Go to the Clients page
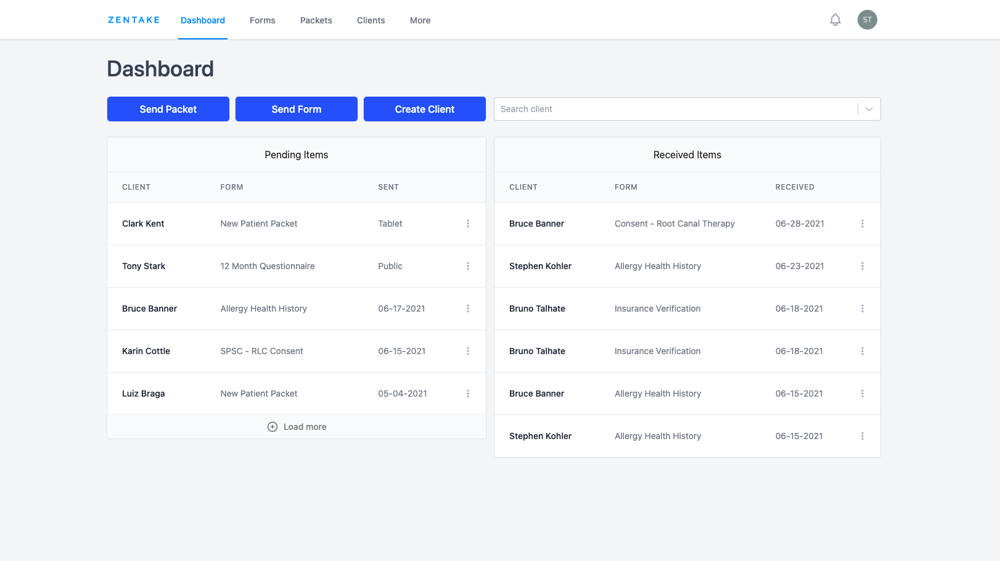The width and height of the screenshot is (1000, 561). click(x=371, y=20)
